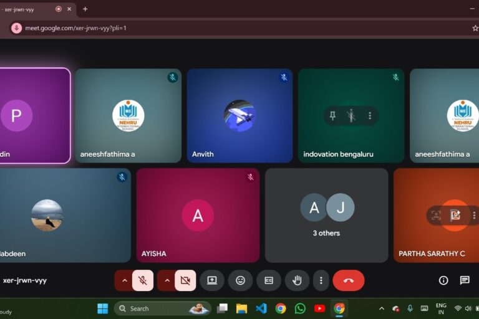479x319 pixels.
Task: Open the in-call chat panel
Action: [x=465, y=280]
